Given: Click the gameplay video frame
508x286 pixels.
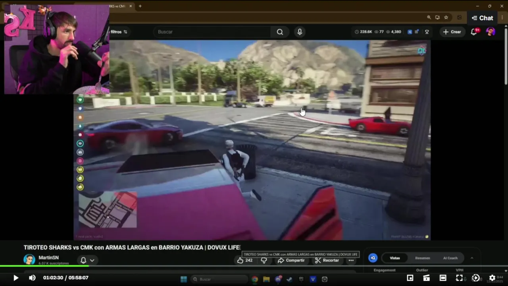Looking at the screenshot, I should pos(252,140).
